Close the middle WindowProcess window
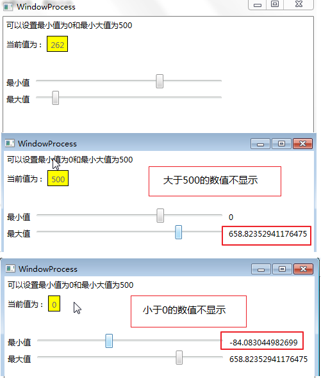This screenshot has width=321, height=378. (x=302, y=144)
